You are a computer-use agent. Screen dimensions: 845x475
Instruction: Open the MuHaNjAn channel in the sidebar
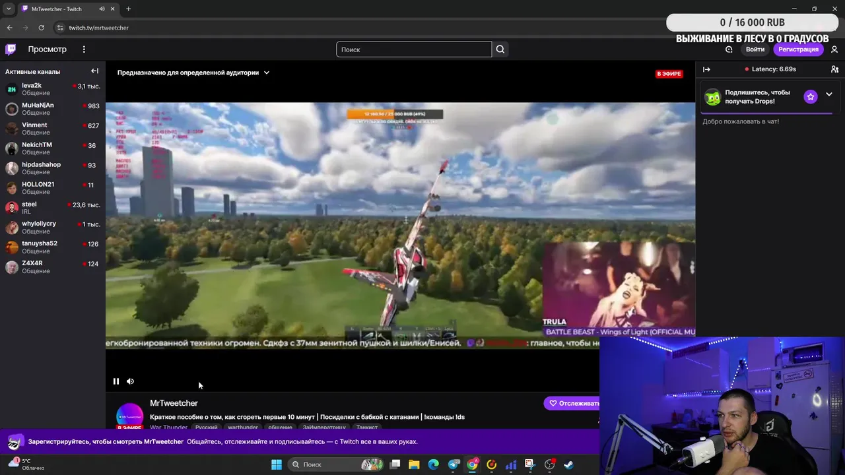point(53,109)
